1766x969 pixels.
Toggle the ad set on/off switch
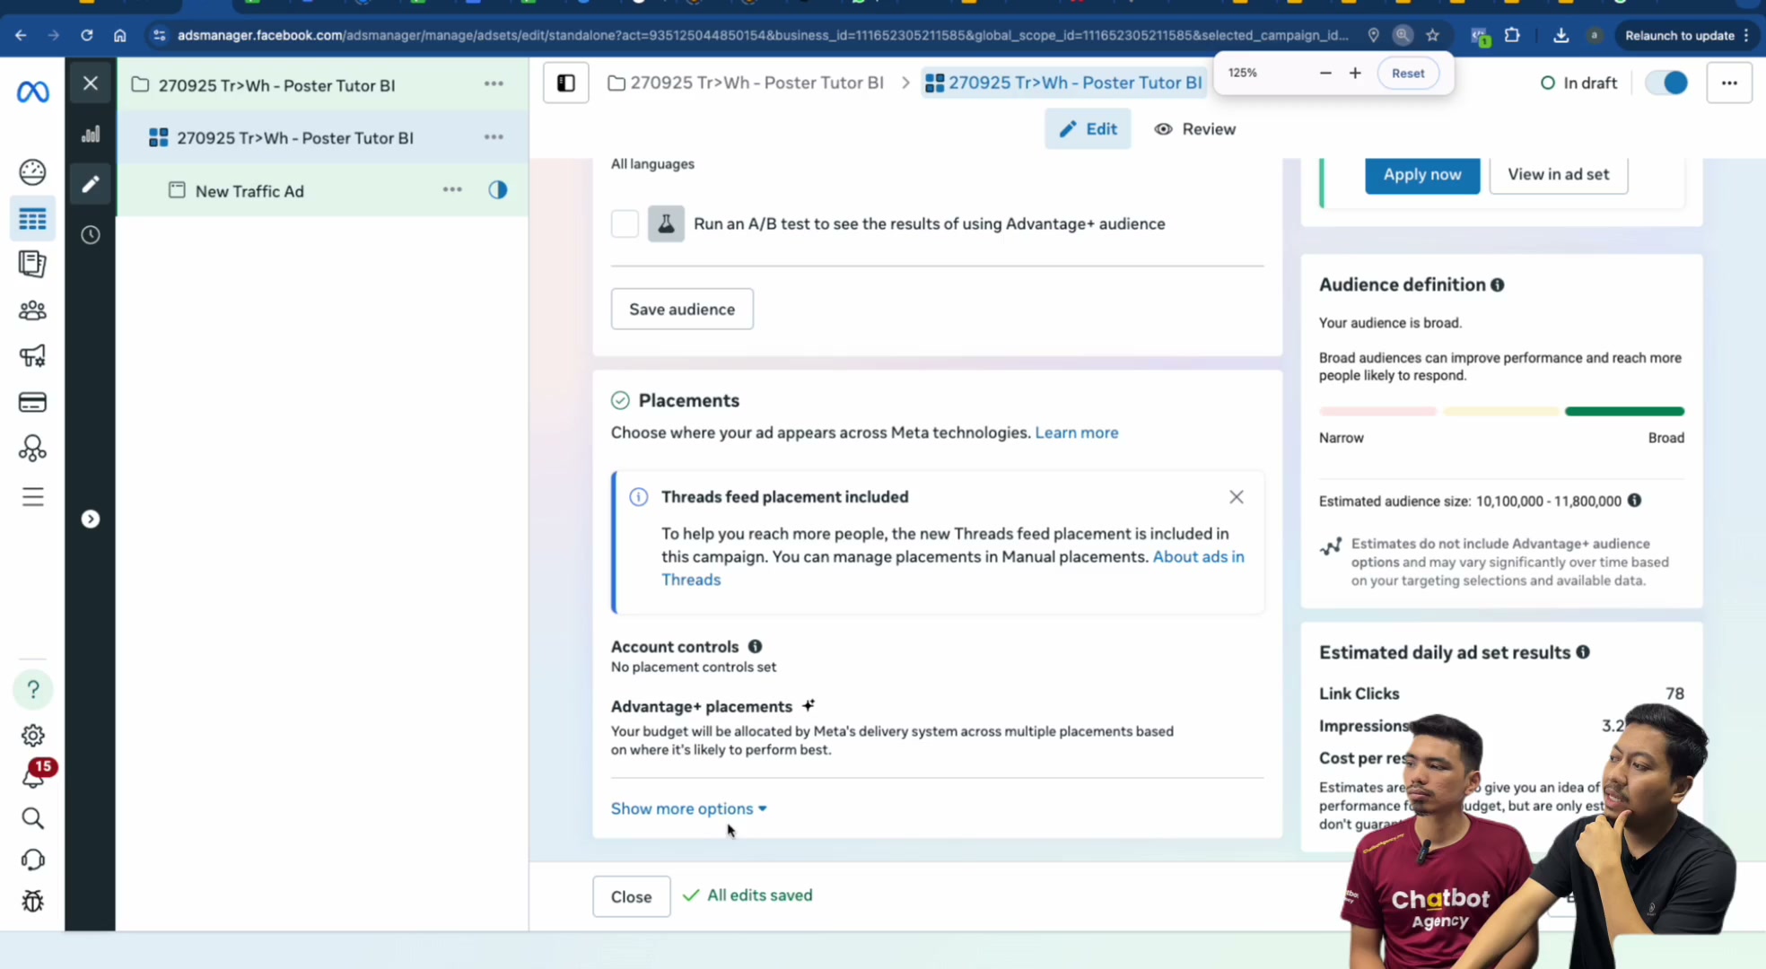1666,83
